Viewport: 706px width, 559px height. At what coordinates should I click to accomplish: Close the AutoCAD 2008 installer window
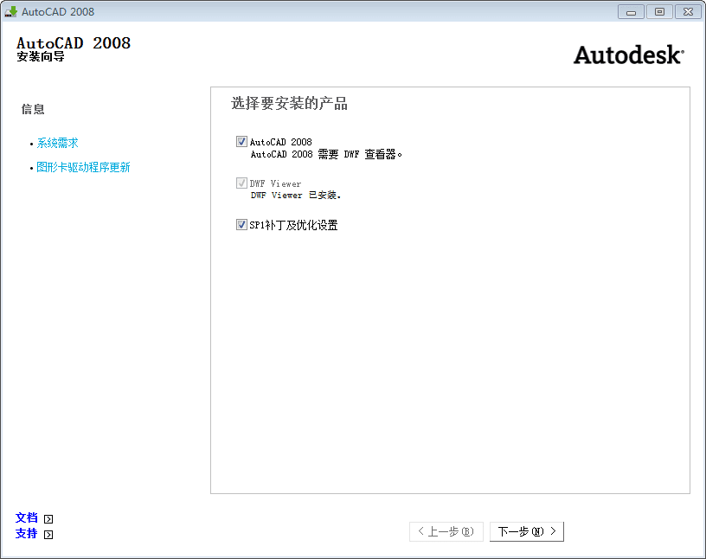tap(688, 12)
